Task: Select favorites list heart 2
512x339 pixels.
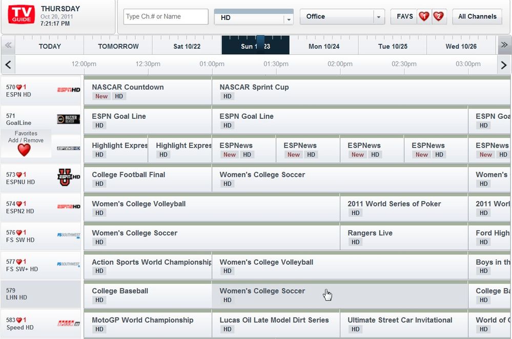Action: point(439,16)
